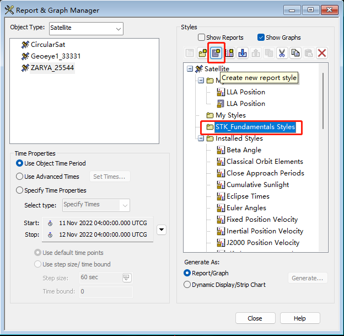Click the scissors Cut icon
Screen dimensions: 344x336
282,53
